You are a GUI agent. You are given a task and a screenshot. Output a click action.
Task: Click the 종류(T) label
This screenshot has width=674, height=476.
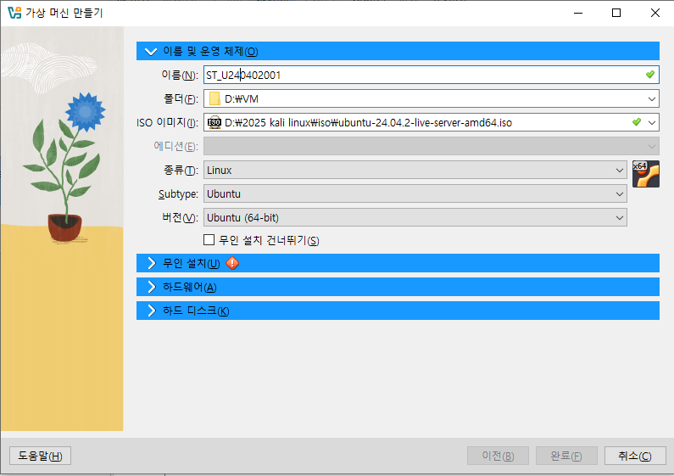181,170
